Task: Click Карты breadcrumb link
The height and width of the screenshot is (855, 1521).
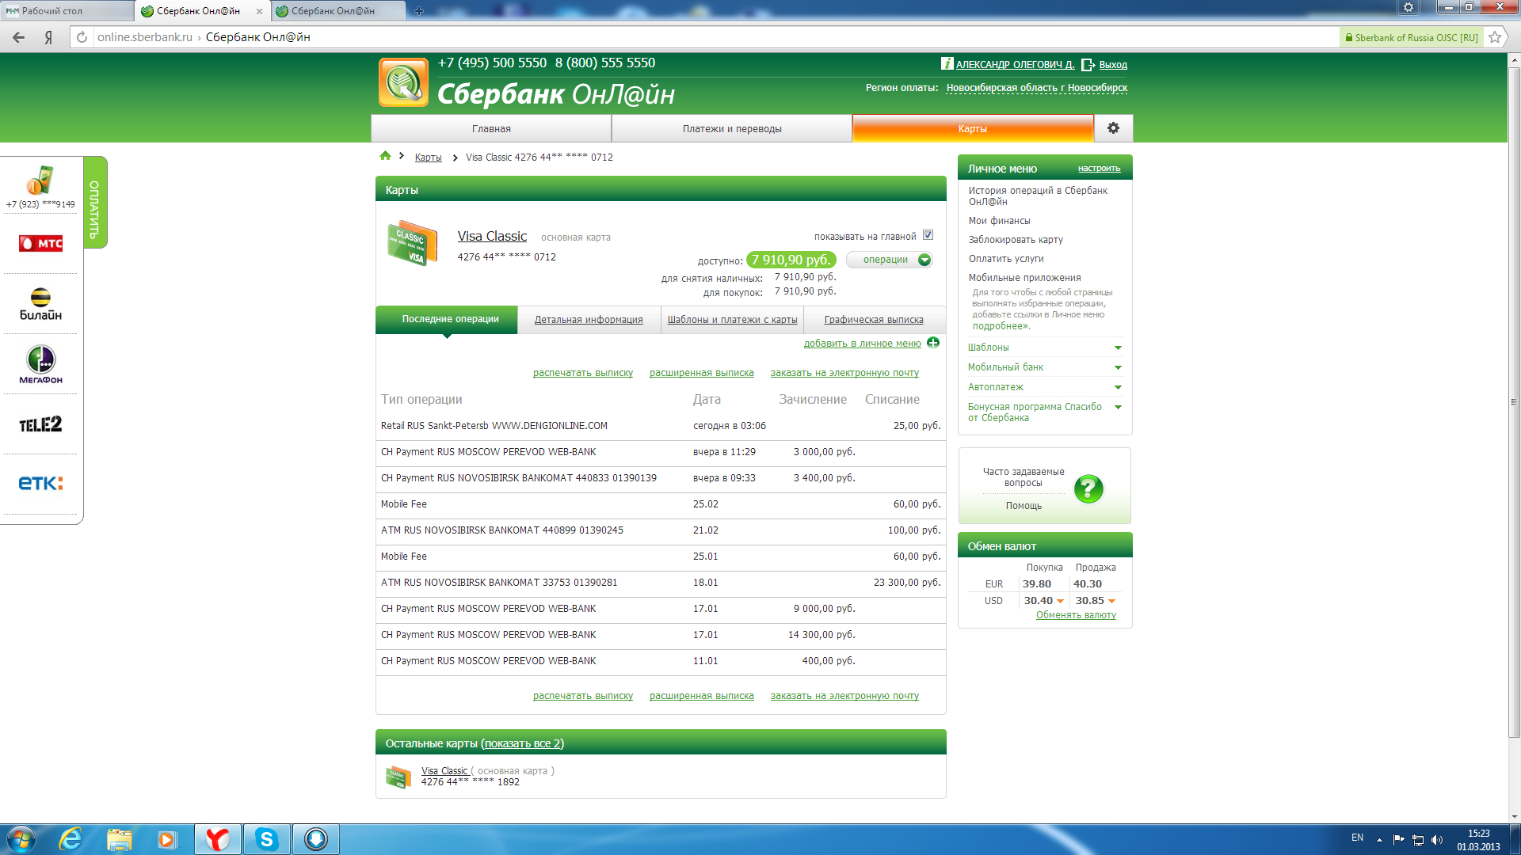Action: click(428, 158)
